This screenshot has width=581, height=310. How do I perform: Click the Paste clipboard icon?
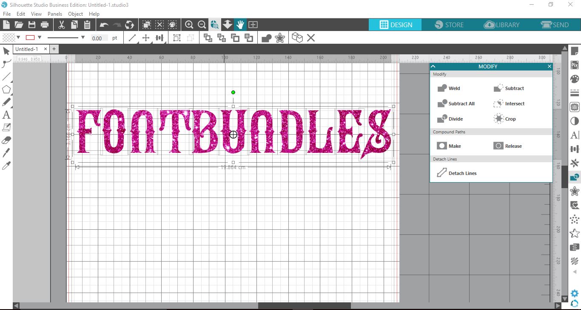87,25
